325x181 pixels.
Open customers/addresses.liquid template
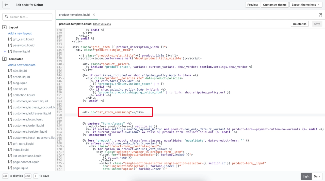pos(32,113)
